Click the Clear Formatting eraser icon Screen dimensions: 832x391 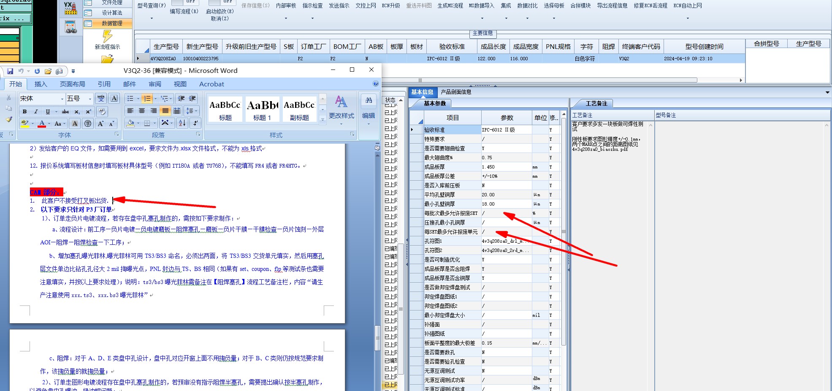(x=101, y=112)
